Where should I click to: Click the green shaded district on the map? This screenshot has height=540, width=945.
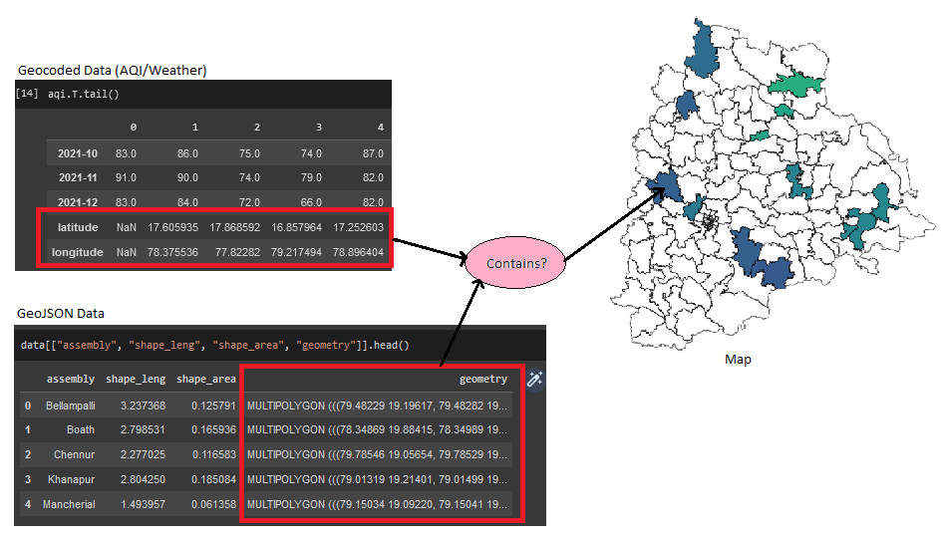[x=796, y=85]
